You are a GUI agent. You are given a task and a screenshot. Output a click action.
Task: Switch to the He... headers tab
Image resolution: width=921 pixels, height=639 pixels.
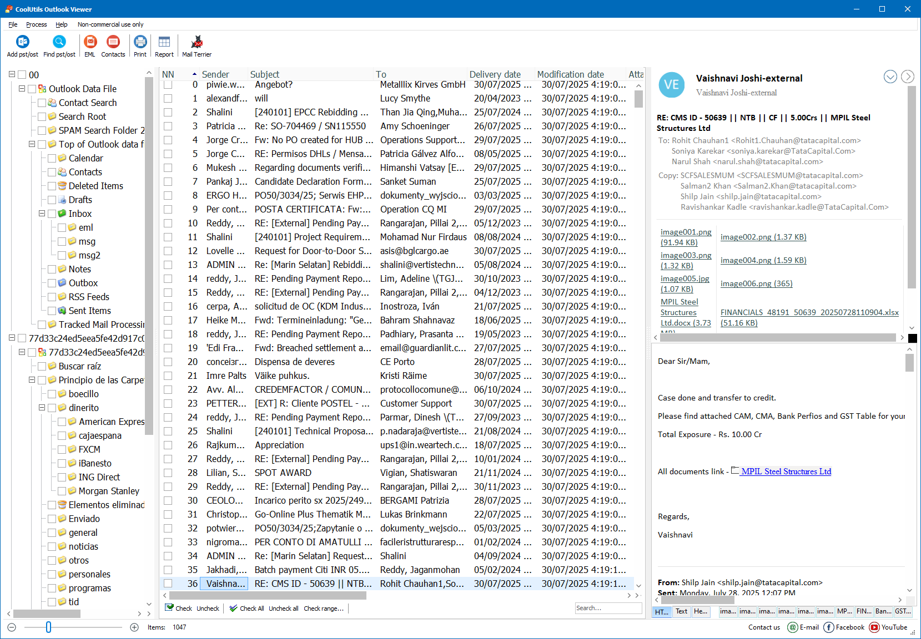click(x=701, y=611)
